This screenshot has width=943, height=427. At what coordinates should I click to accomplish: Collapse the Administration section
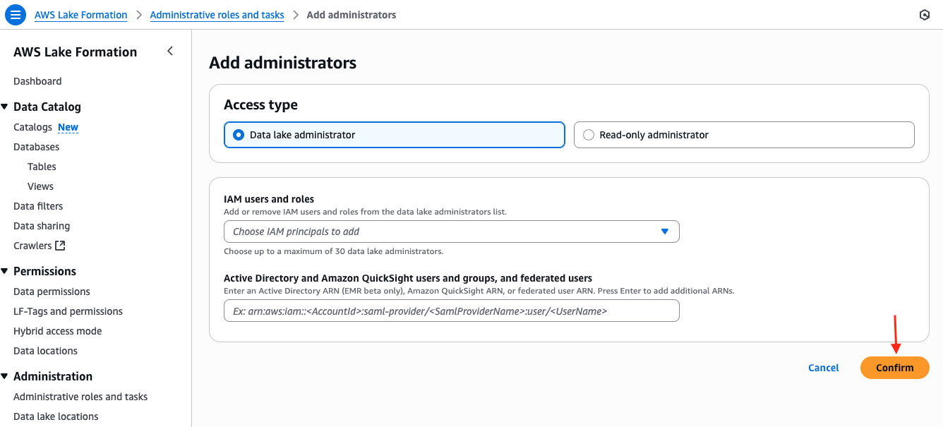point(5,376)
